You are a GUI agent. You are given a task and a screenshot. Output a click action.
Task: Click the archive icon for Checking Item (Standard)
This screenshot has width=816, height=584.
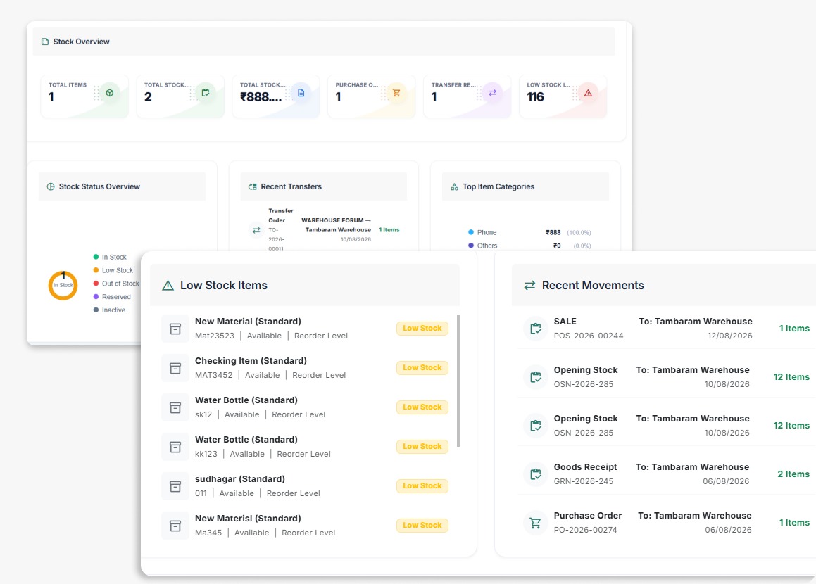(175, 368)
